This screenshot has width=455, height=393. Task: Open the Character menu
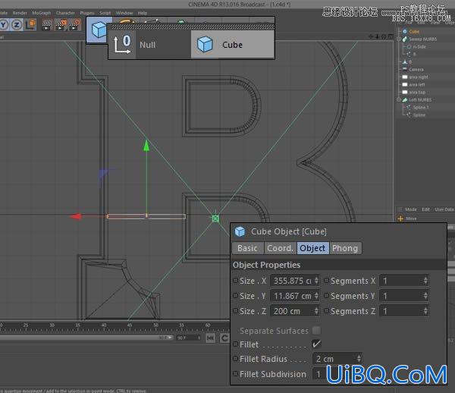pos(65,13)
